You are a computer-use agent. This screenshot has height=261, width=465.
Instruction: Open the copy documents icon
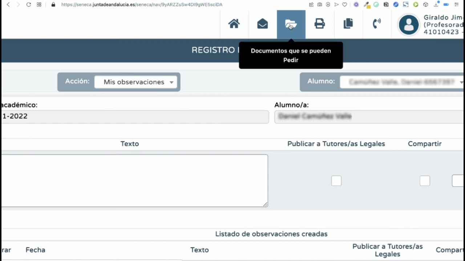[x=348, y=24]
